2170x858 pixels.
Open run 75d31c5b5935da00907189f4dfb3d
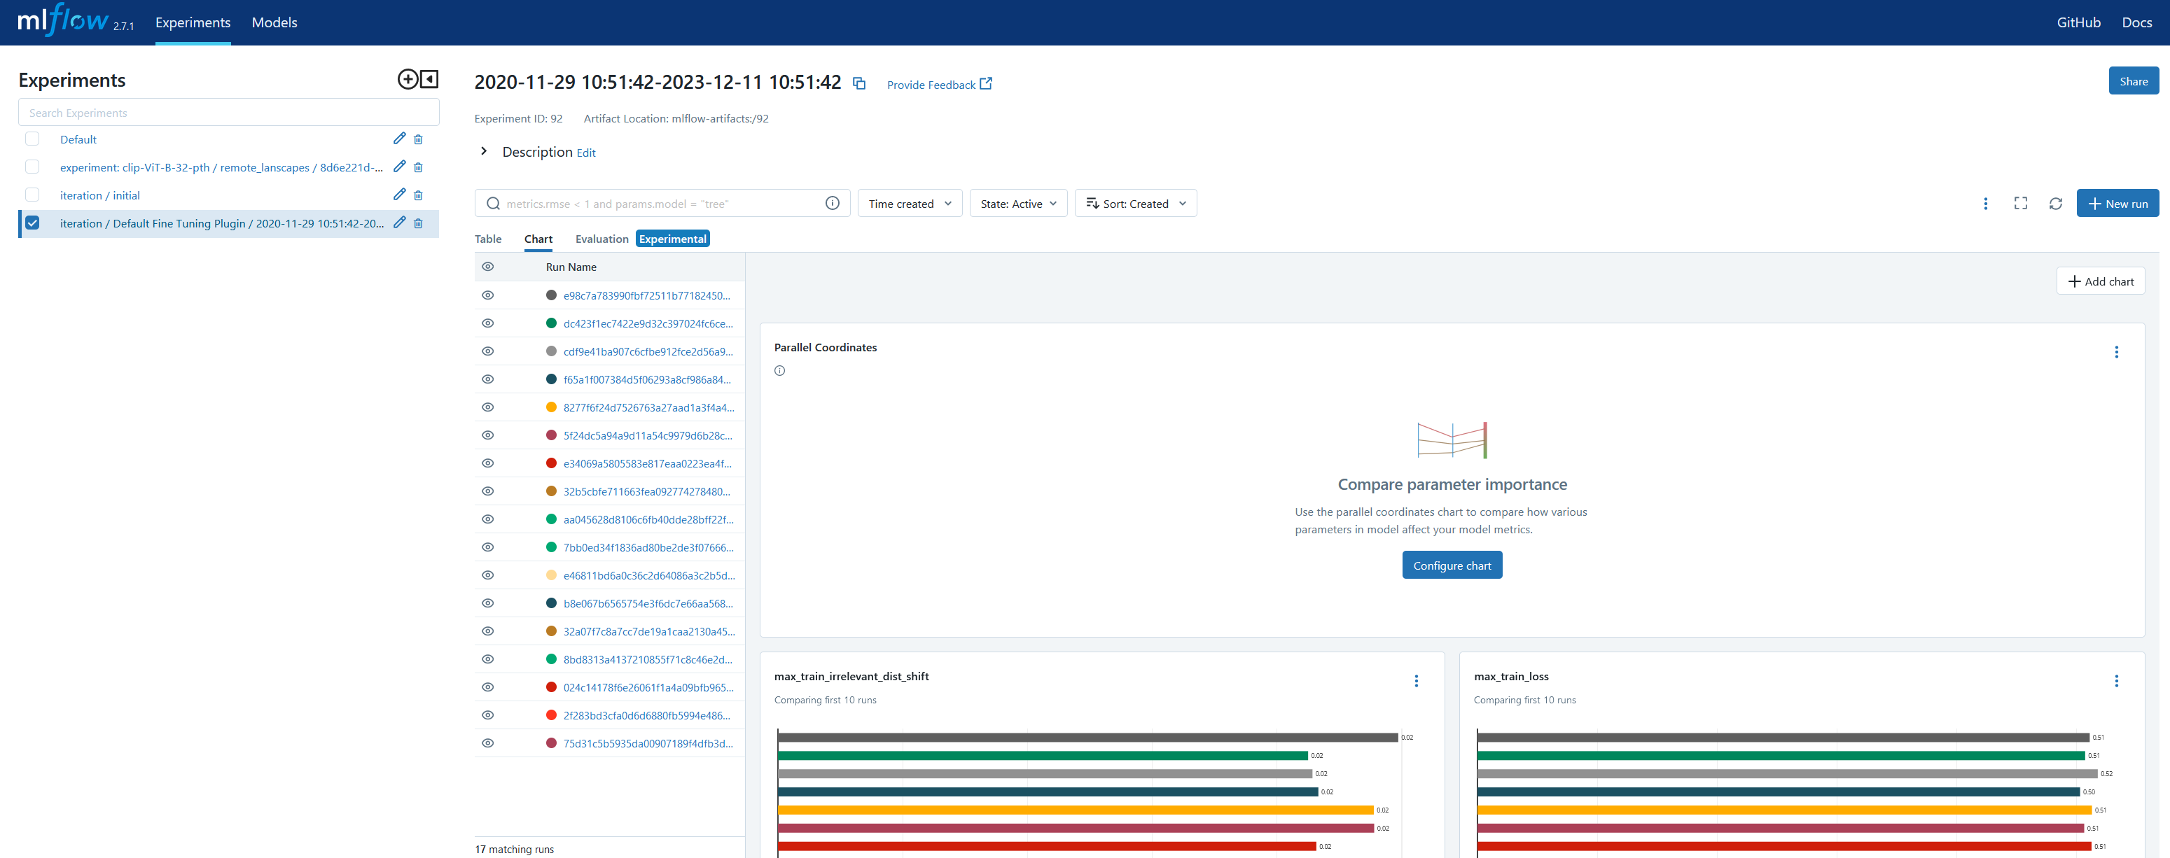click(x=648, y=743)
